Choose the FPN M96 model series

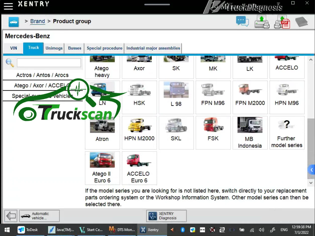(x=213, y=97)
